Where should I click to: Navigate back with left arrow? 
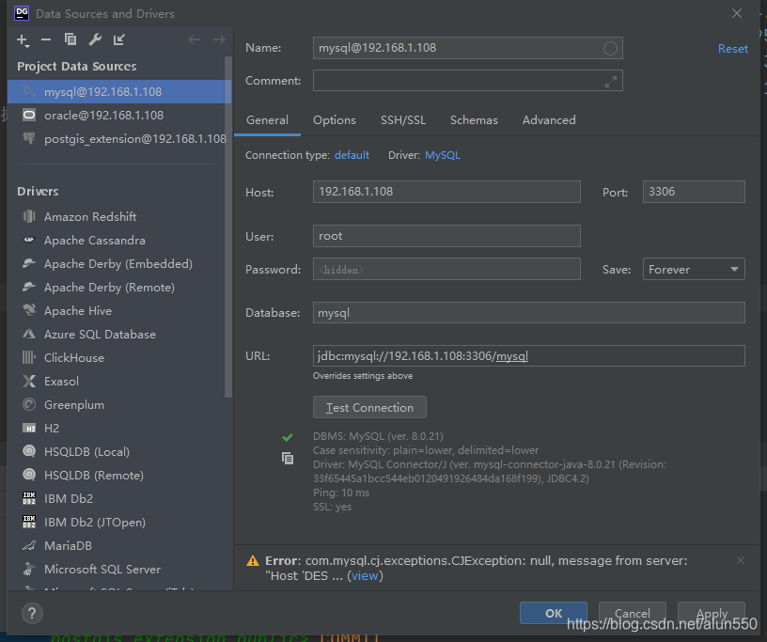[195, 39]
